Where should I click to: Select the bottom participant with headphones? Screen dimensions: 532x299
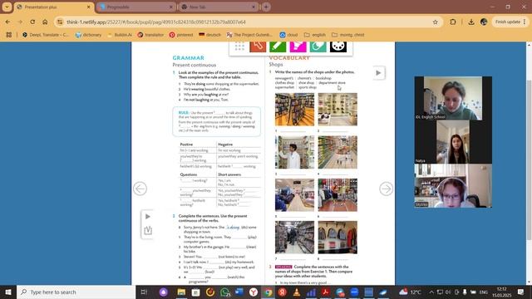click(453, 186)
